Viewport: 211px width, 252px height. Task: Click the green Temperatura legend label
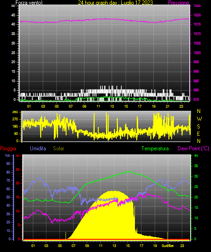155,148
